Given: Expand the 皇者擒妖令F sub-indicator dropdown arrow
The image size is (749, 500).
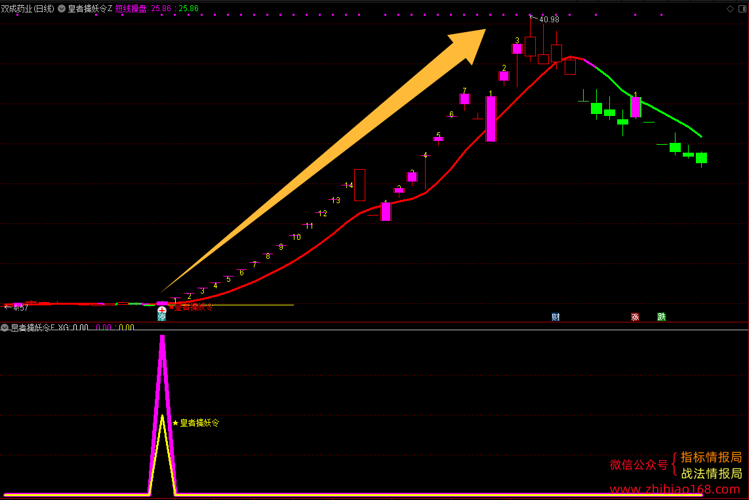Looking at the screenshot, I should click(5, 327).
